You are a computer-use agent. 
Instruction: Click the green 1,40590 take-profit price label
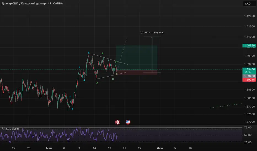click(249, 46)
